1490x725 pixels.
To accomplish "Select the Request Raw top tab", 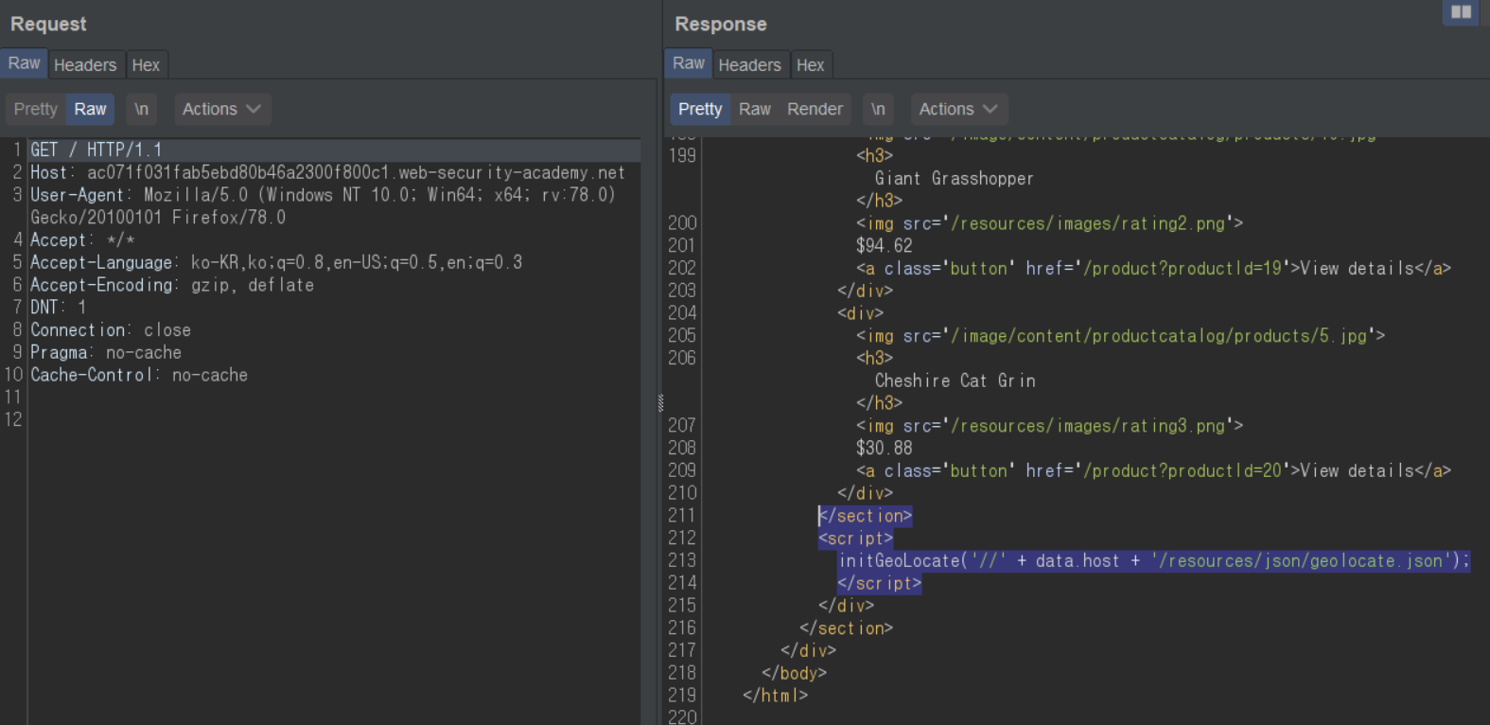I will point(25,63).
